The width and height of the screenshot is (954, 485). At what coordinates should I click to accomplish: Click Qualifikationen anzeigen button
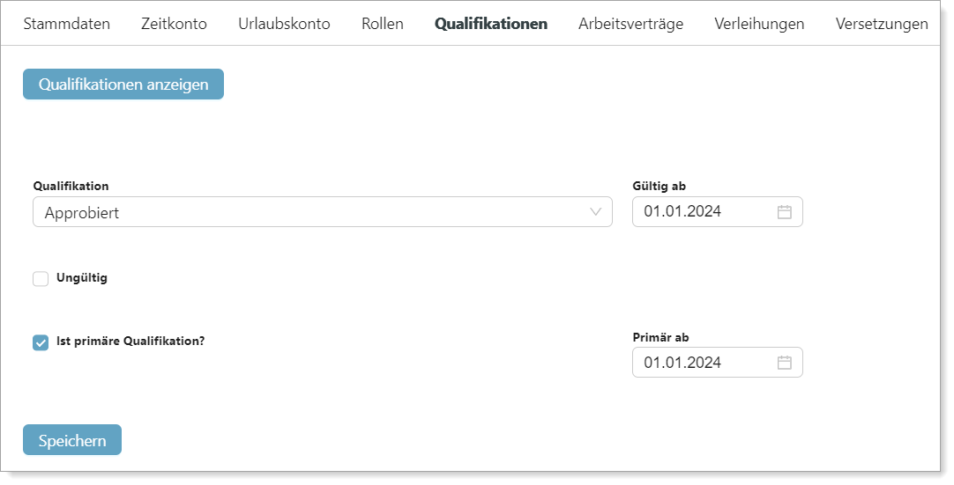coord(123,85)
